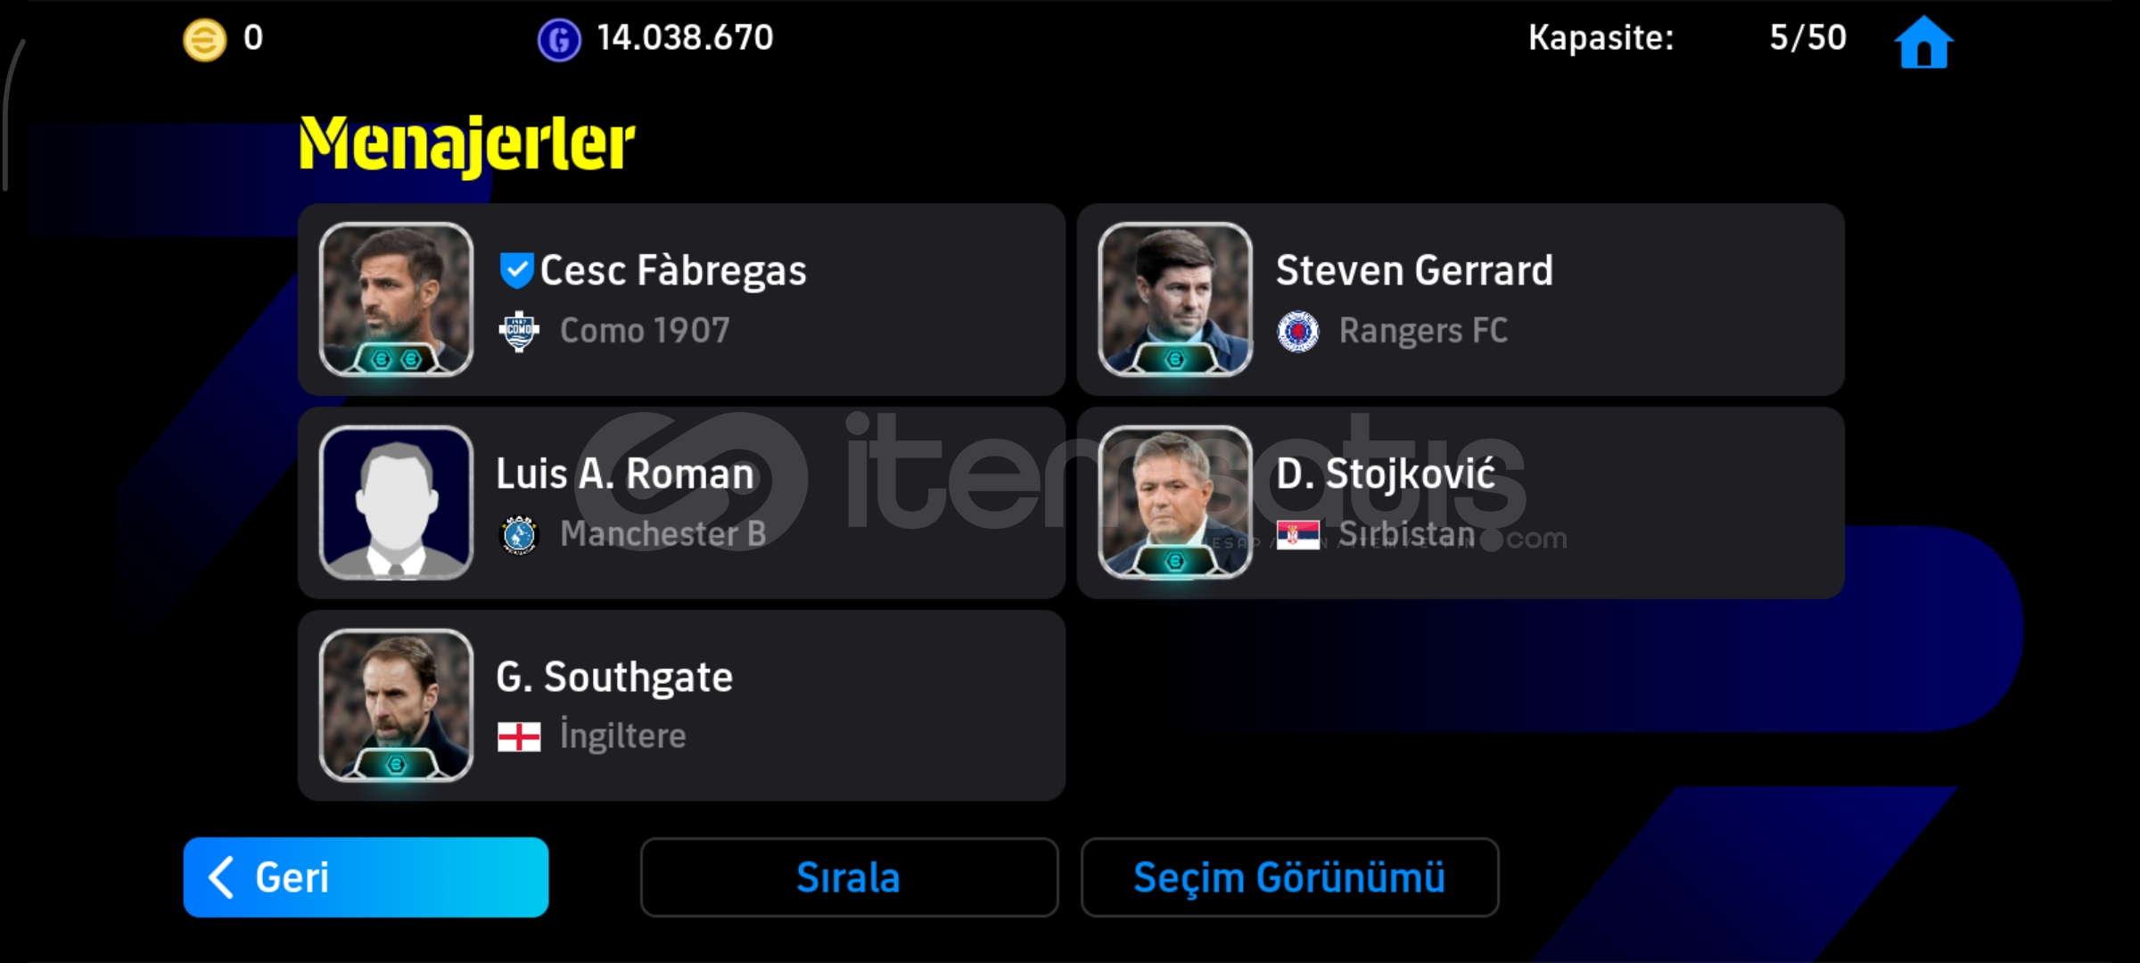Image resolution: width=2140 pixels, height=963 pixels.
Task: Select D. Stojković manager portrait
Action: pyautogui.click(x=1175, y=503)
